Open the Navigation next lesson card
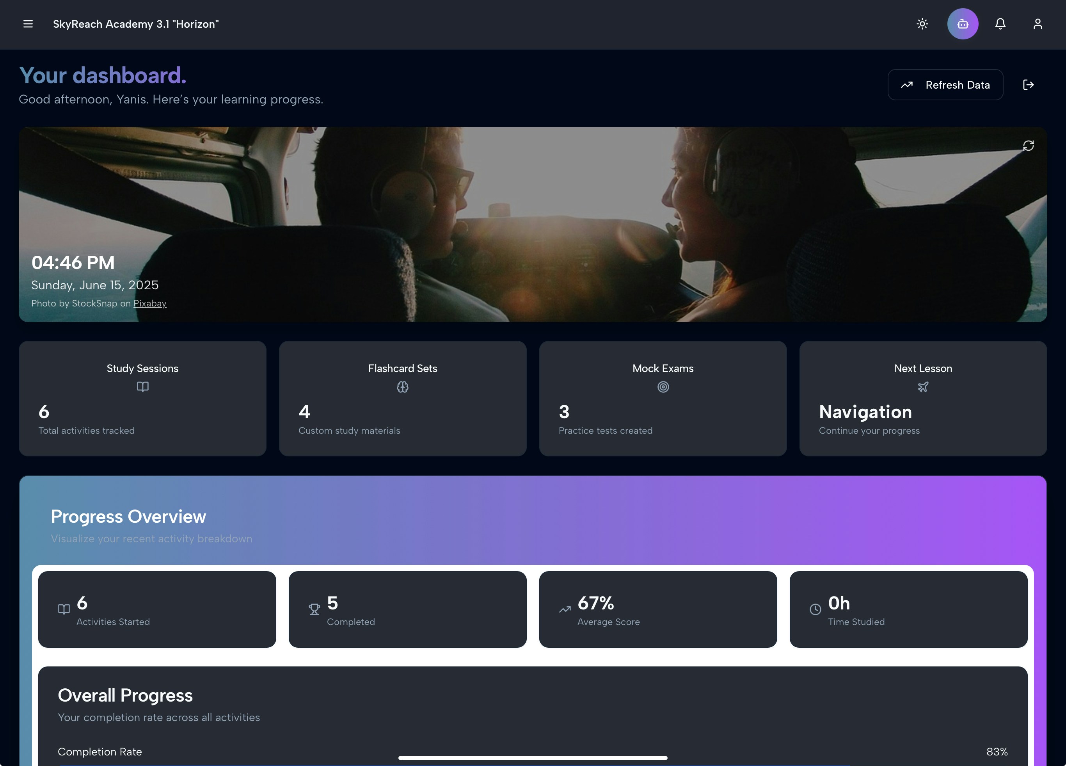 (923, 399)
